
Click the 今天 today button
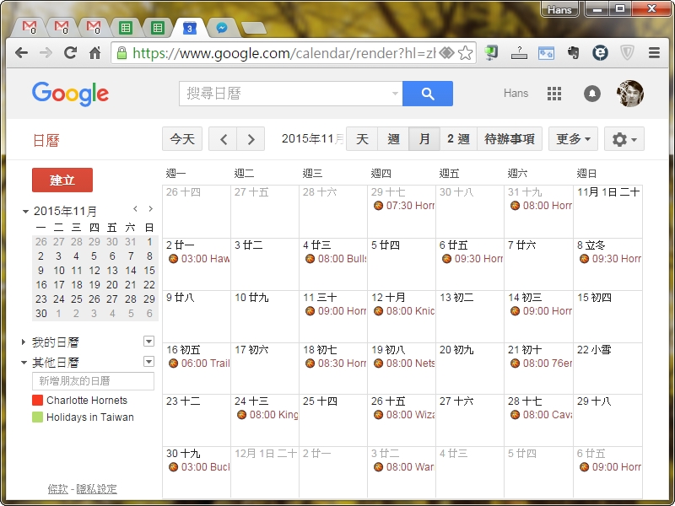coord(182,139)
